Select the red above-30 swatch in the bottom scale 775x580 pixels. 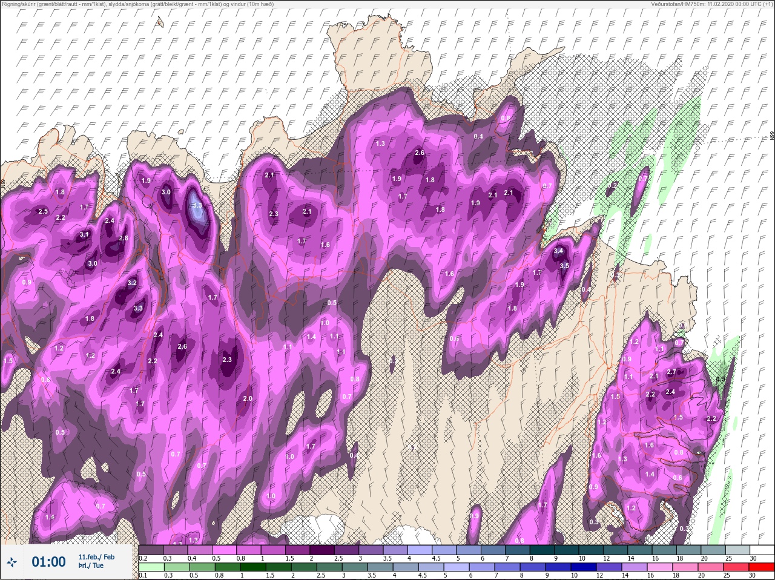pyautogui.click(x=762, y=567)
